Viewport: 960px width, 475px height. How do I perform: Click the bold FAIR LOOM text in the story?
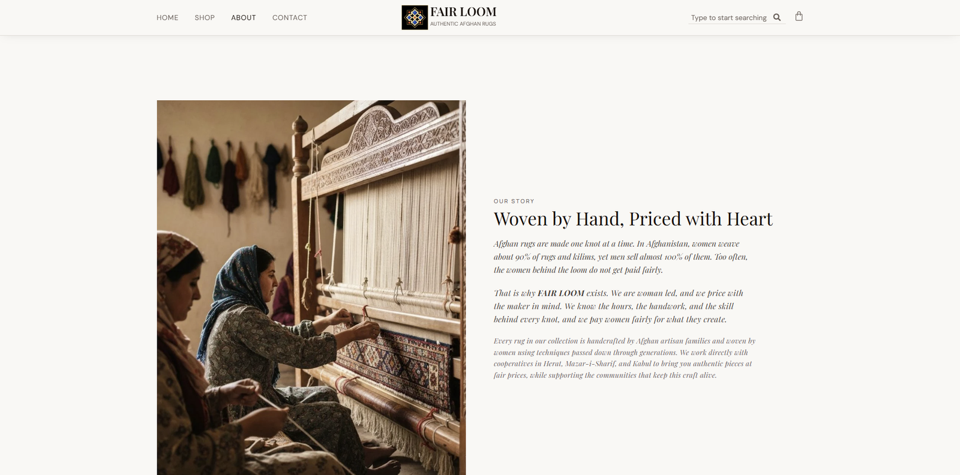click(561, 293)
